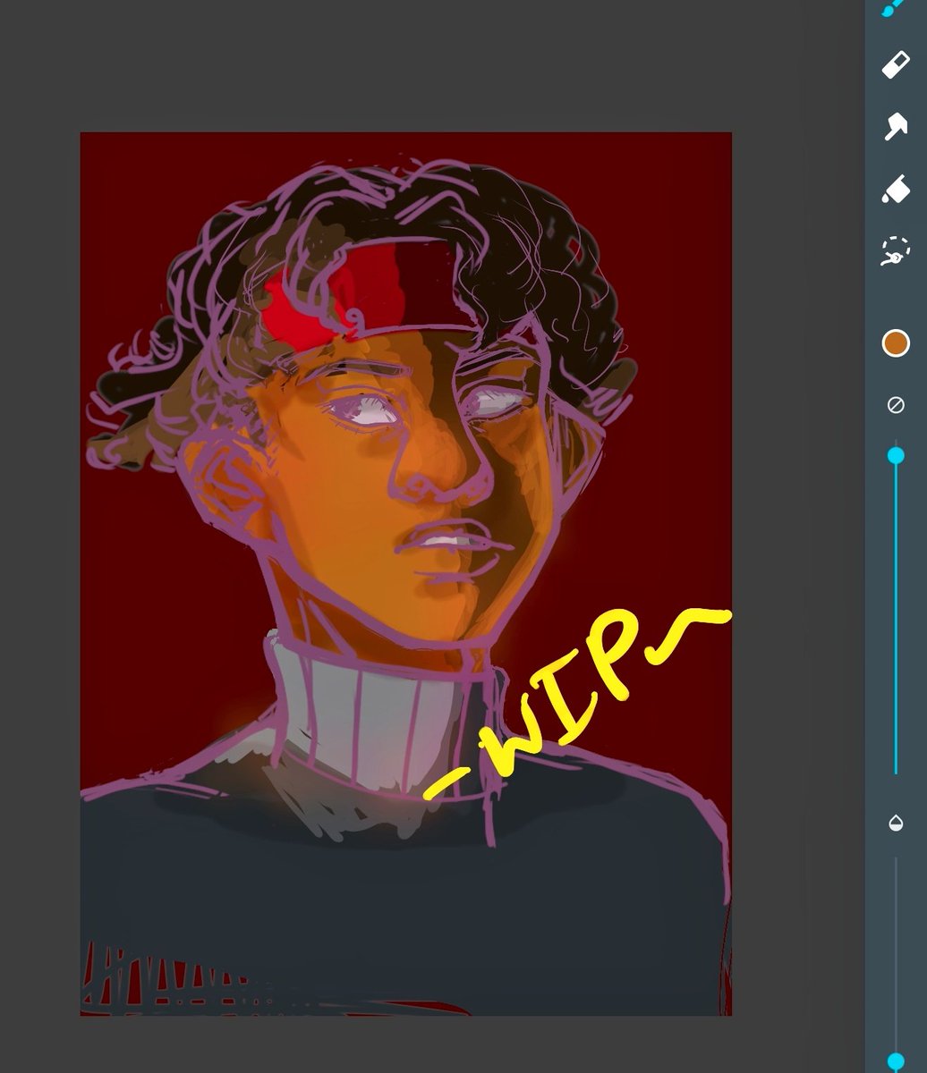Click the flow slider bottom handle
Screen dimensions: 927x1073
[896, 1061]
